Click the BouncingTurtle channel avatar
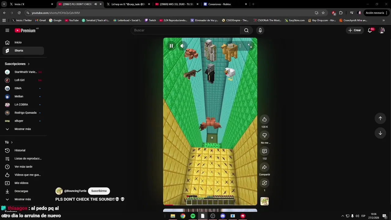391x220 pixels. click(x=59, y=191)
